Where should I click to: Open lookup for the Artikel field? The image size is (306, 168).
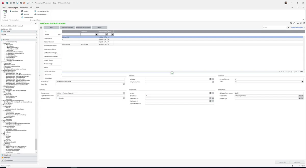(x=210, y=93)
